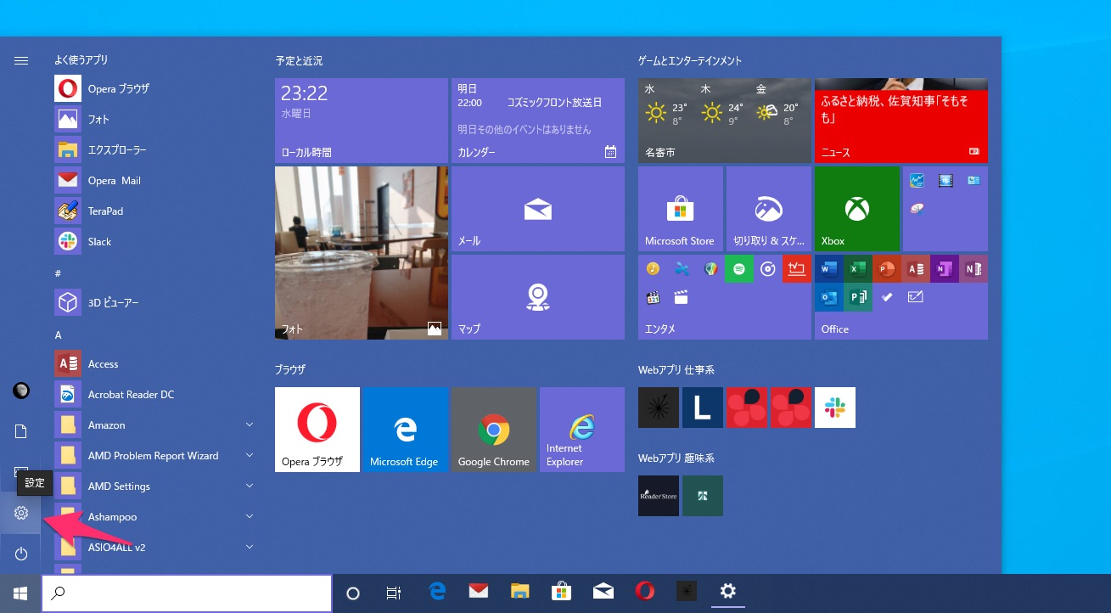Image resolution: width=1111 pixels, height=613 pixels.
Task: Open Slack from the most used apps
Action: coord(153,241)
